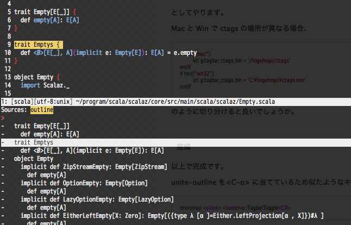The image size is (351, 225).
Task: Place cursor on line 5 'trait Empty[E[_]]'
Action: click(42, 12)
